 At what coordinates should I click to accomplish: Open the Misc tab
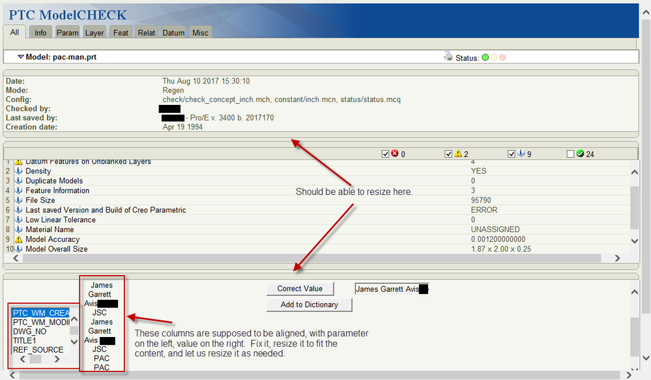[x=201, y=33]
